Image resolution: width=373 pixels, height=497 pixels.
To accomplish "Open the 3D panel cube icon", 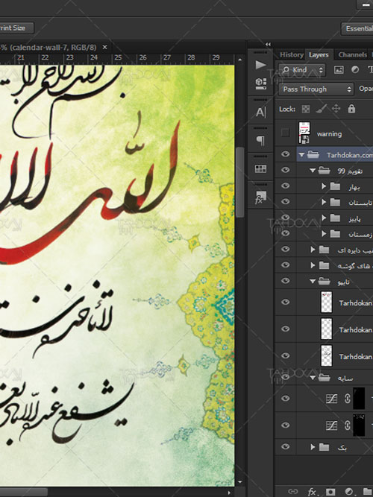I will 260,83.
